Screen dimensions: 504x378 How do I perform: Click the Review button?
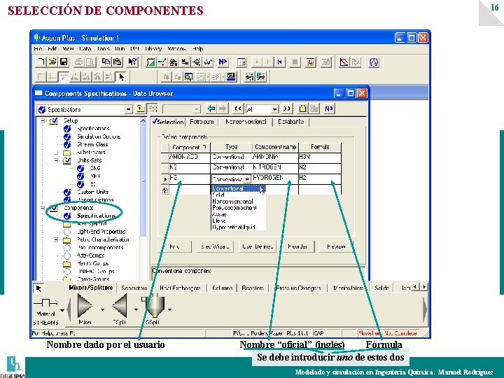tap(336, 246)
